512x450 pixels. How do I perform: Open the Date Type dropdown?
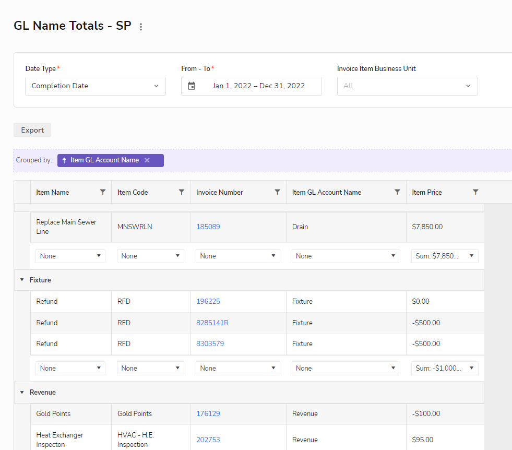96,86
